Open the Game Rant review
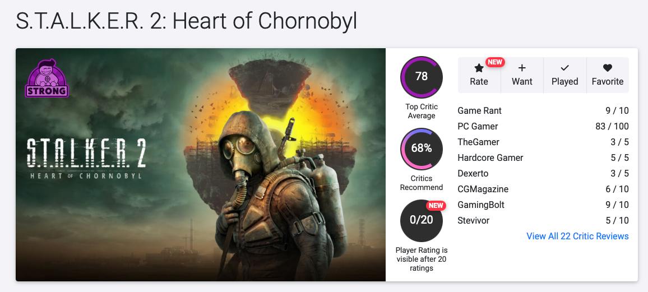The width and height of the screenshot is (648, 292). pyautogui.click(x=479, y=111)
